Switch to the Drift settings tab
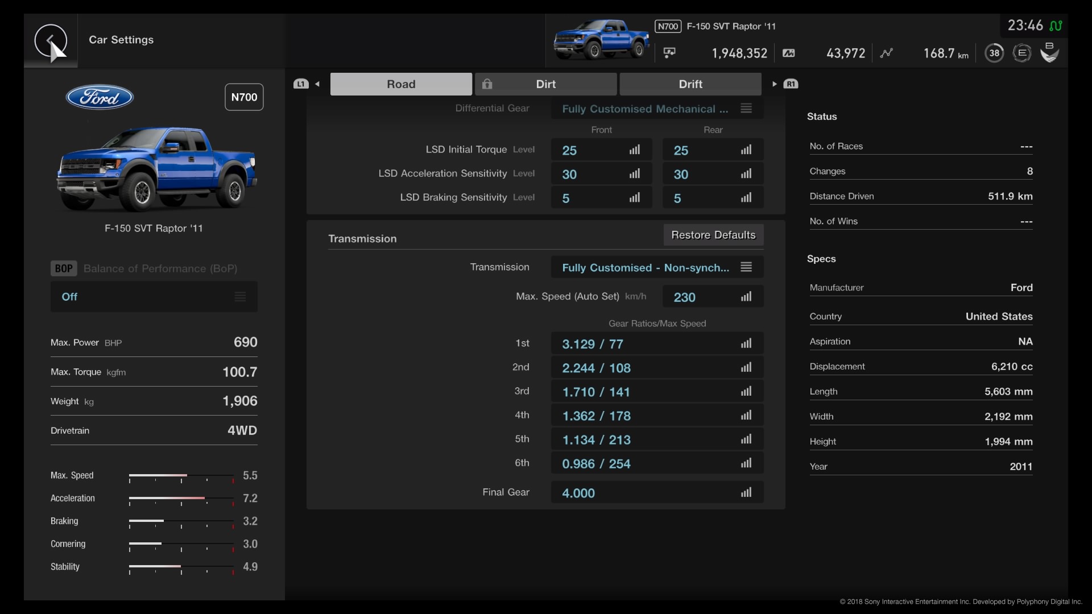This screenshot has width=1092, height=614. 690,84
